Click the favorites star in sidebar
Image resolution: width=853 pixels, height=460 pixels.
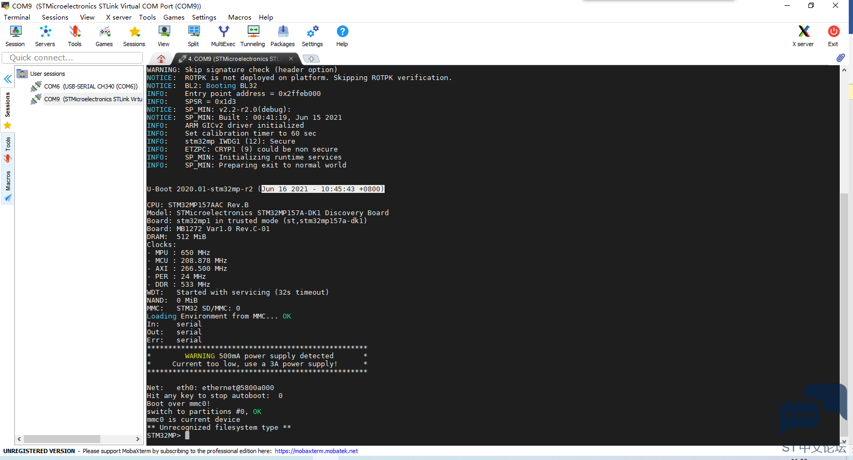[7, 126]
